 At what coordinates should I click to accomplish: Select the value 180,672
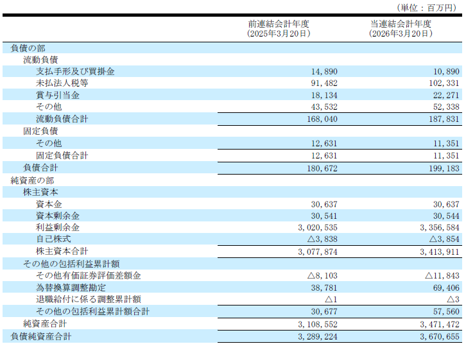(x=322, y=168)
